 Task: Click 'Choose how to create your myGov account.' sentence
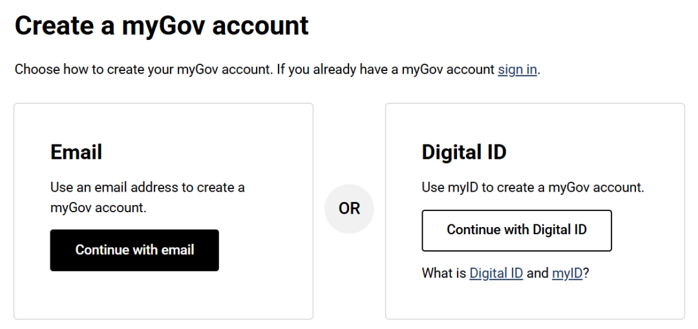click(x=143, y=70)
